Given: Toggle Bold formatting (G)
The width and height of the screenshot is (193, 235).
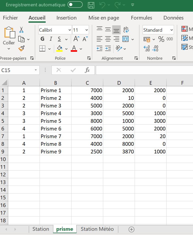Looking at the screenshot, I should click(x=43, y=39).
